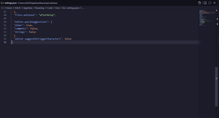Click the C: drive breadcrumb
The height and width of the screenshot is (118, 219).
click(3, 8)
